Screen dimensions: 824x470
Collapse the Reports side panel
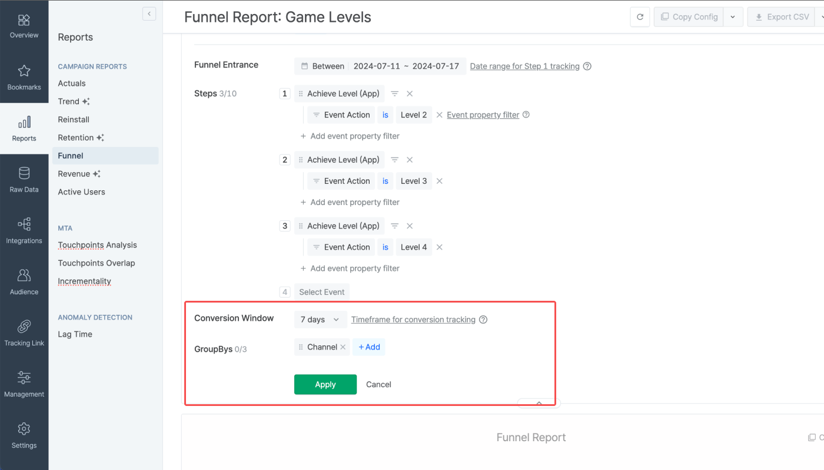(149, 14)
